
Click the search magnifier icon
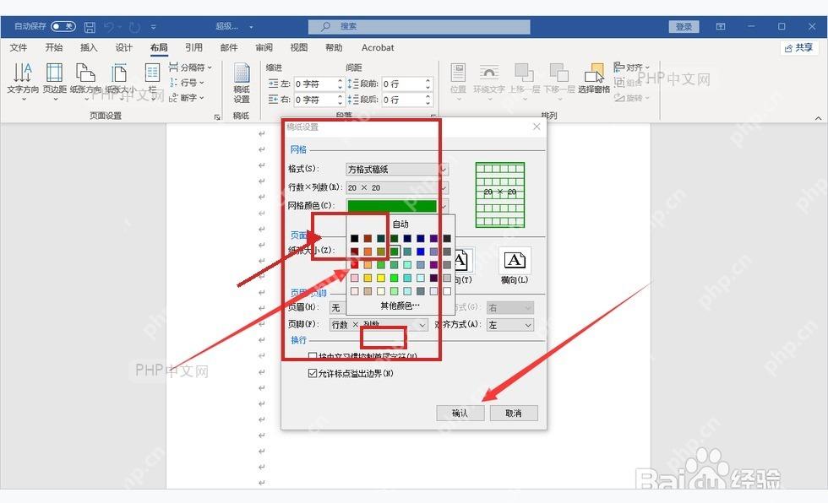pos(326,26)
